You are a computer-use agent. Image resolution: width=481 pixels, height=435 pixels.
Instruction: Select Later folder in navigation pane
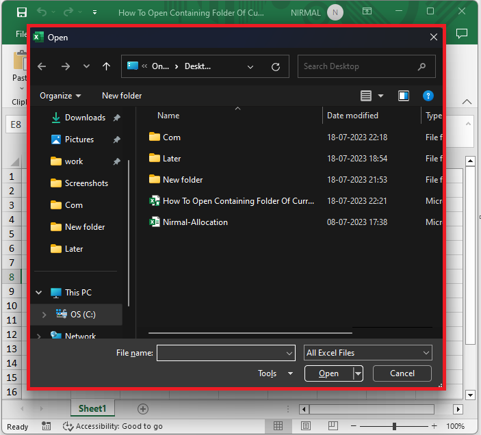click(74, 249)
